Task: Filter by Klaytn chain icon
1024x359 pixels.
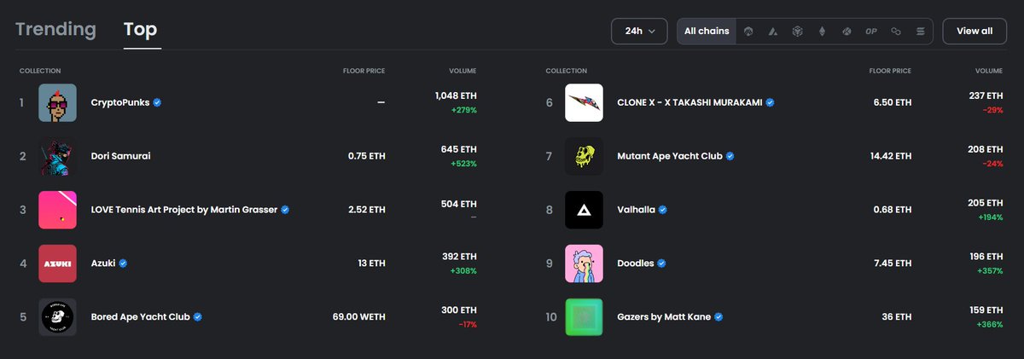Action: pos(847,31)
